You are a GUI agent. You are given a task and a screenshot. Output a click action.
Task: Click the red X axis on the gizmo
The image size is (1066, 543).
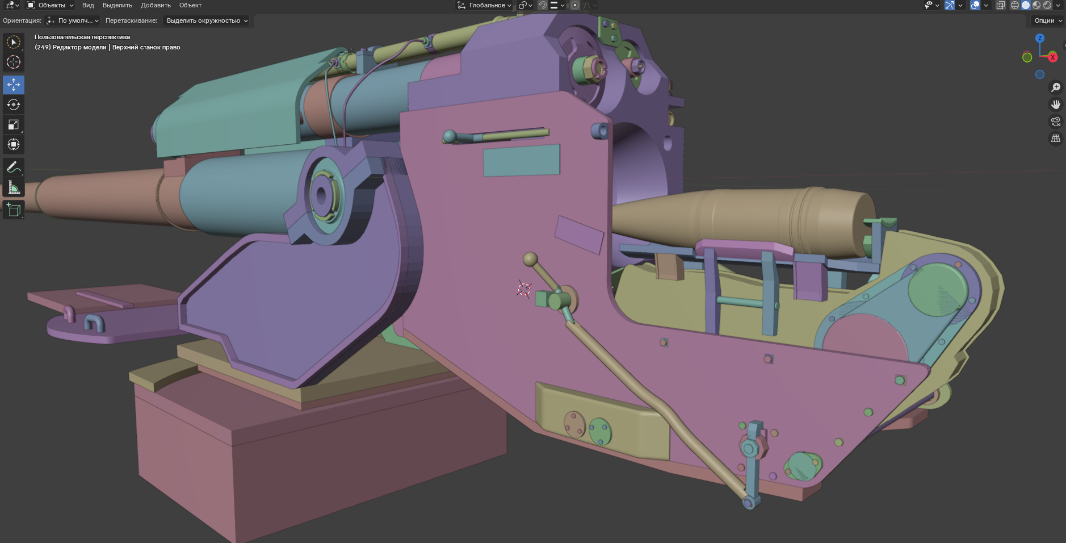point(1052,57)
